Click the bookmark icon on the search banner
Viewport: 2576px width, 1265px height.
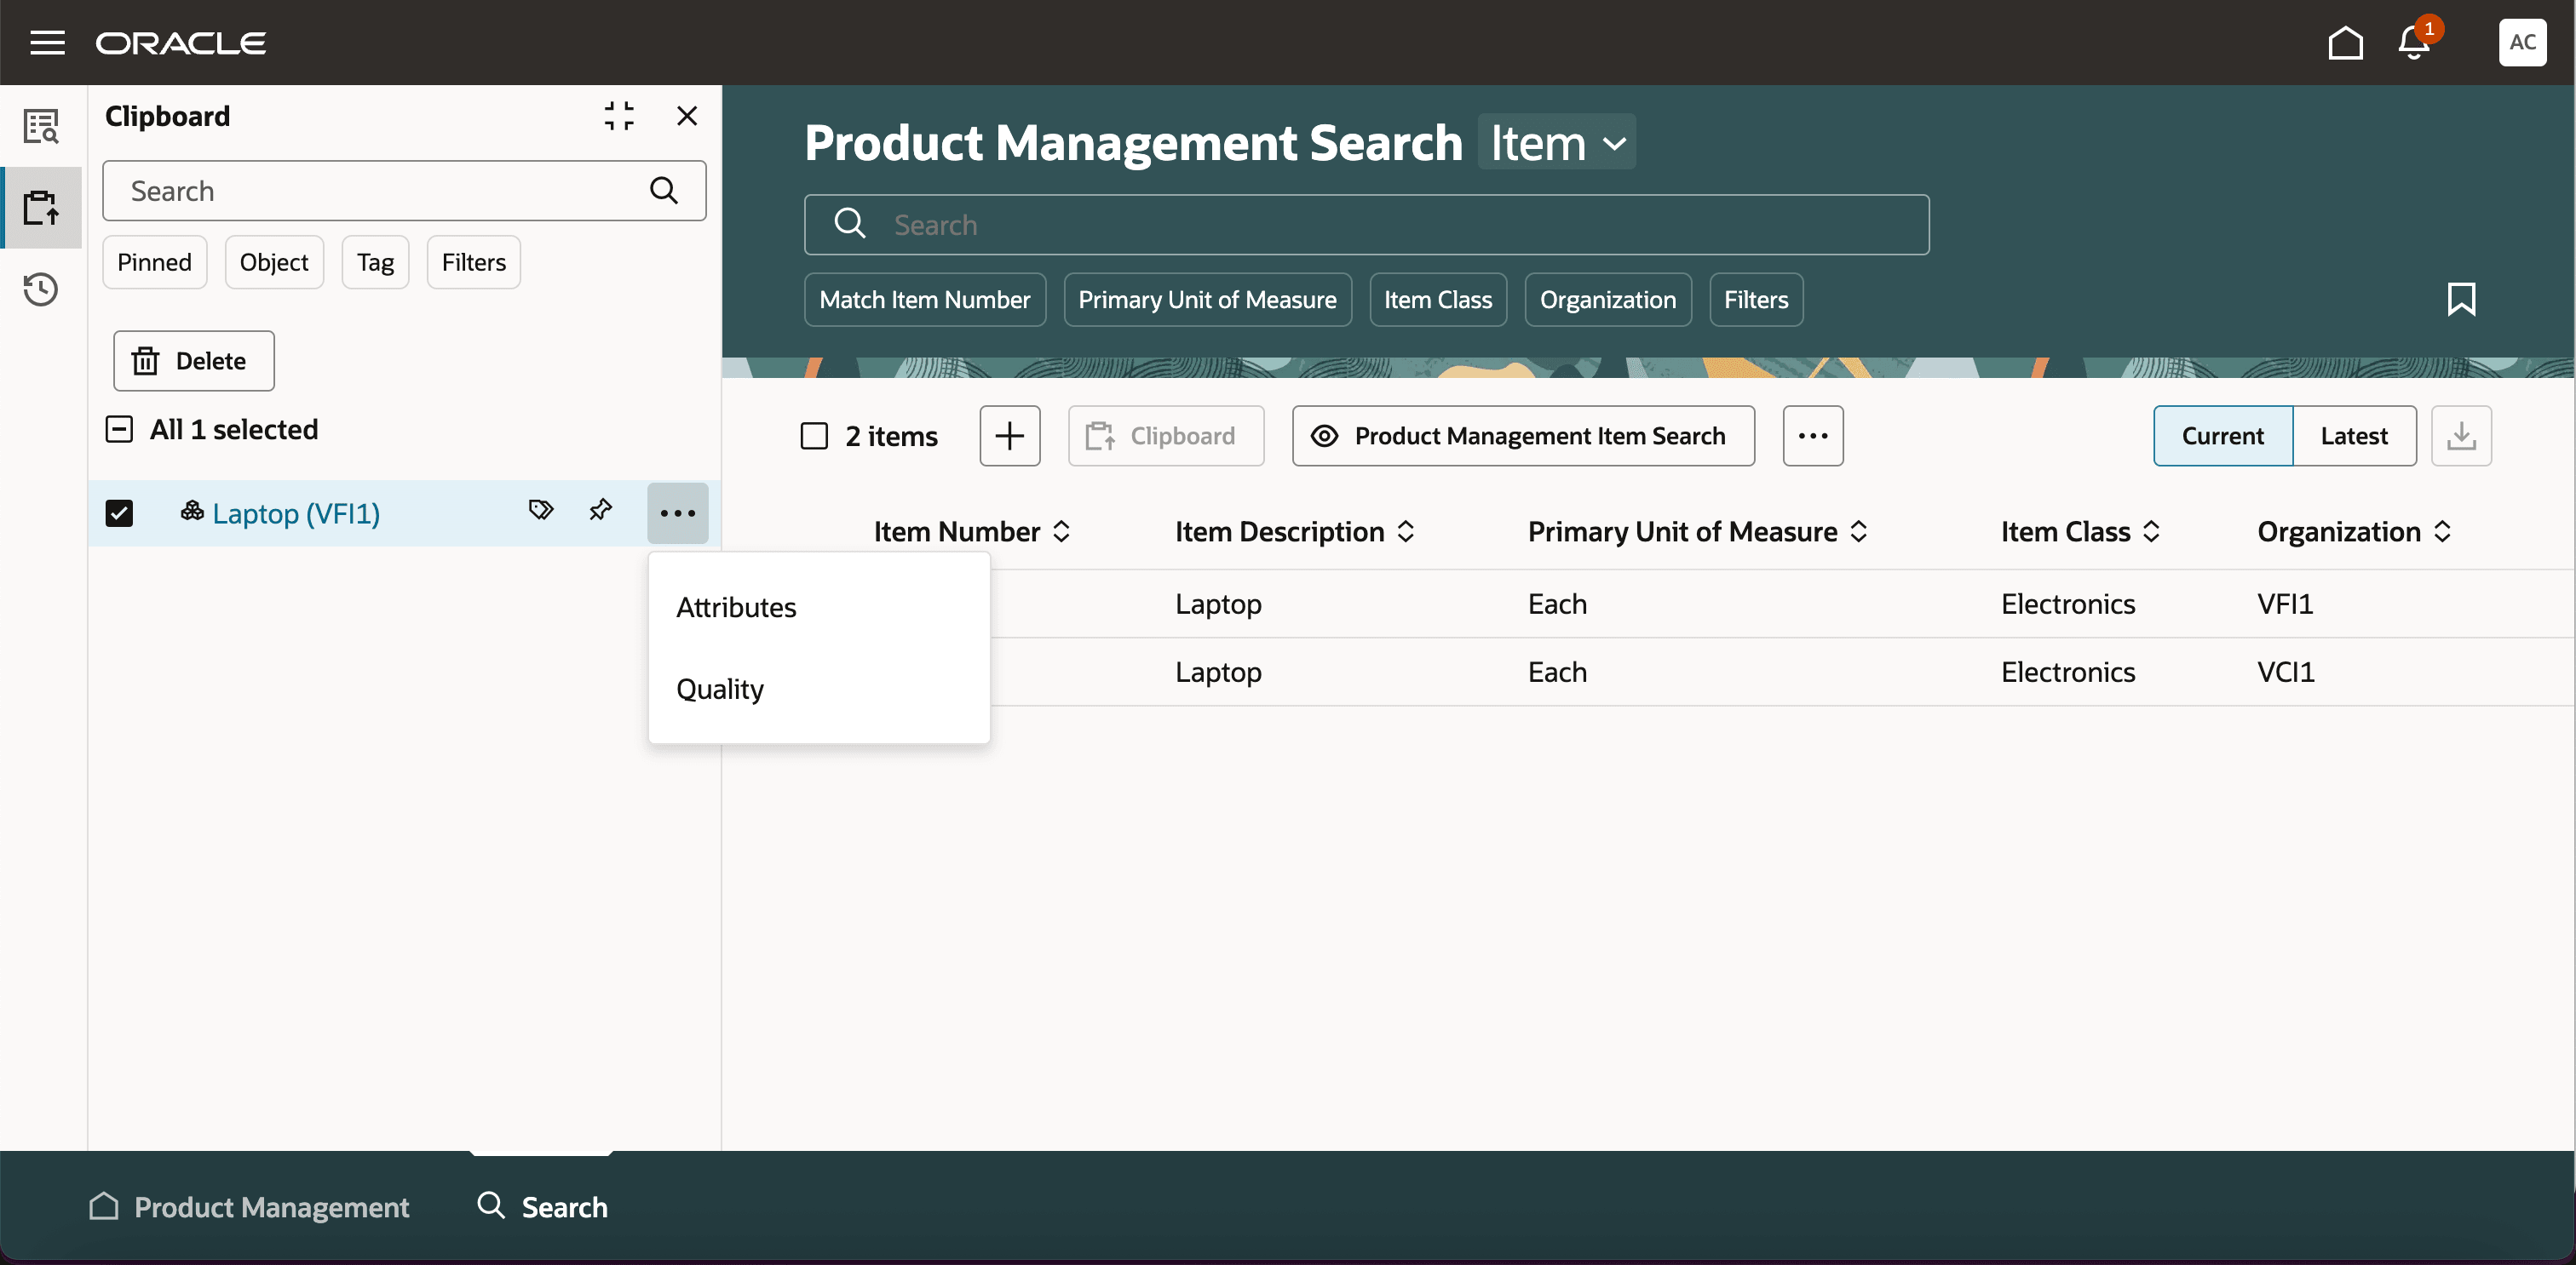coord(2462,299)
